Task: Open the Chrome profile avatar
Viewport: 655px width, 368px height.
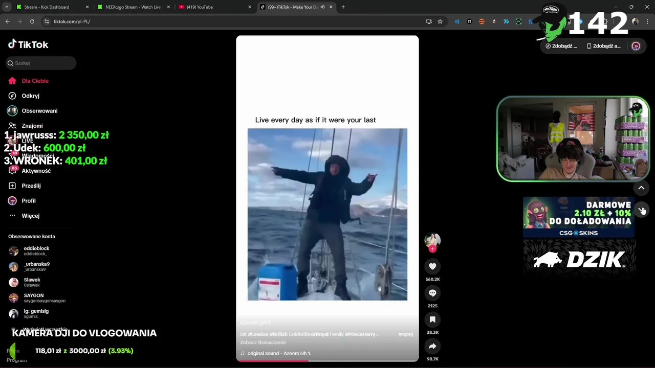Action: [635, 21]
